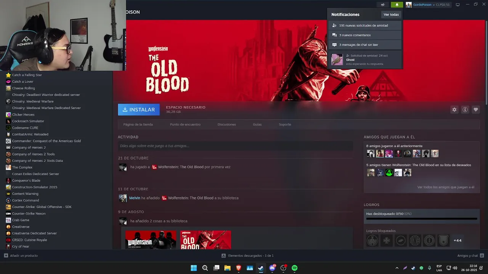Image resolution: width=488 pixels, height=274 pixels.
Task: Switch to Big Picture mode monitor icon
Action: 458,5
